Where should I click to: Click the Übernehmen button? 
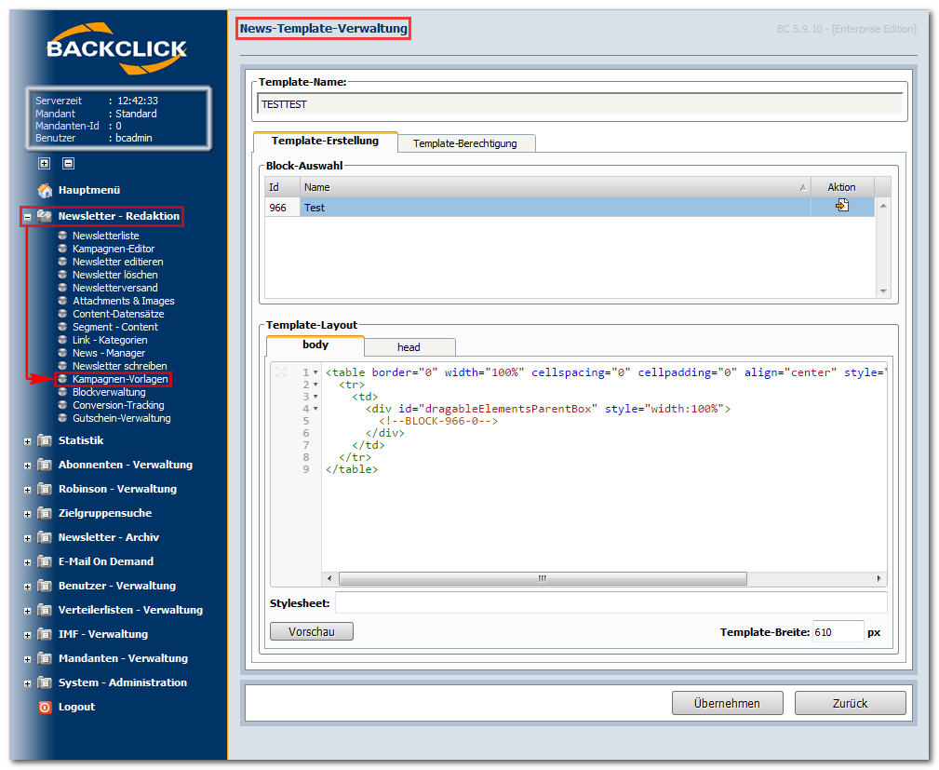727,704
